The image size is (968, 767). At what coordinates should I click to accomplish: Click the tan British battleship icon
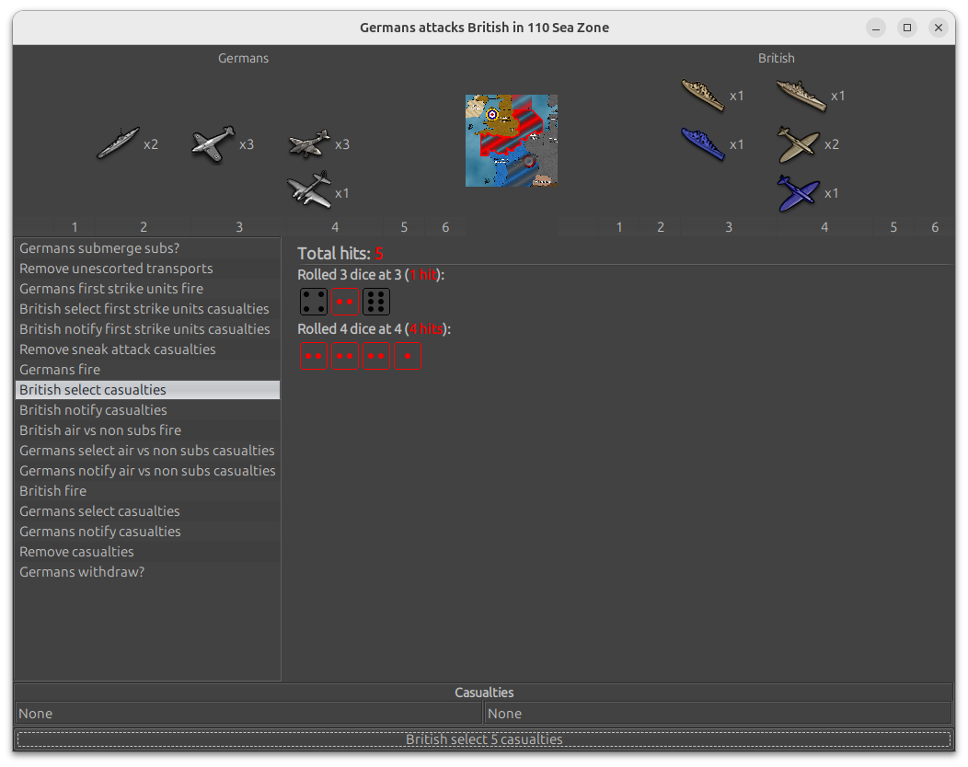coord(801,95)
